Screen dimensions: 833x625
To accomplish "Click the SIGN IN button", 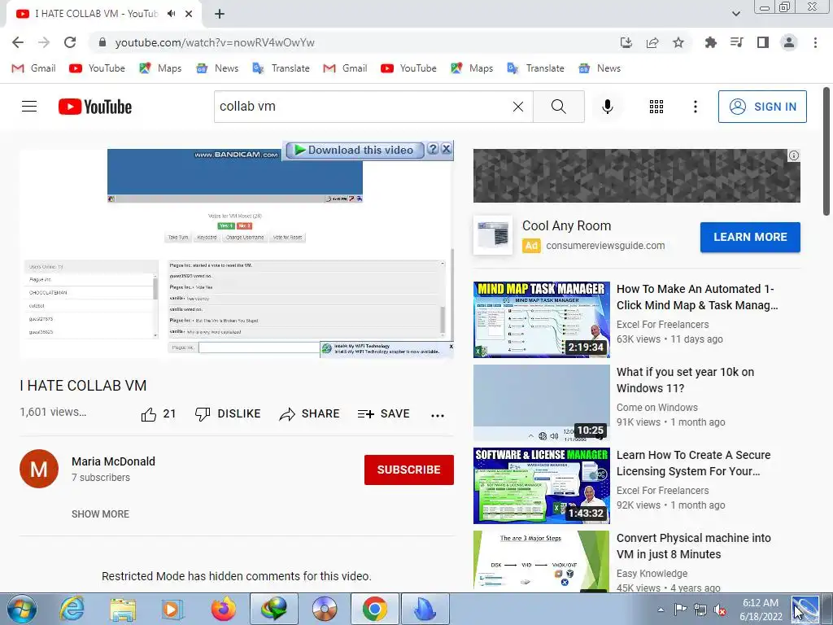I will pos(762,107).
